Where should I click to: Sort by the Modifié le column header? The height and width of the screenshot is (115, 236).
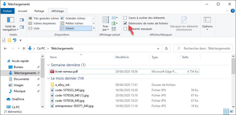pos(122,57)
